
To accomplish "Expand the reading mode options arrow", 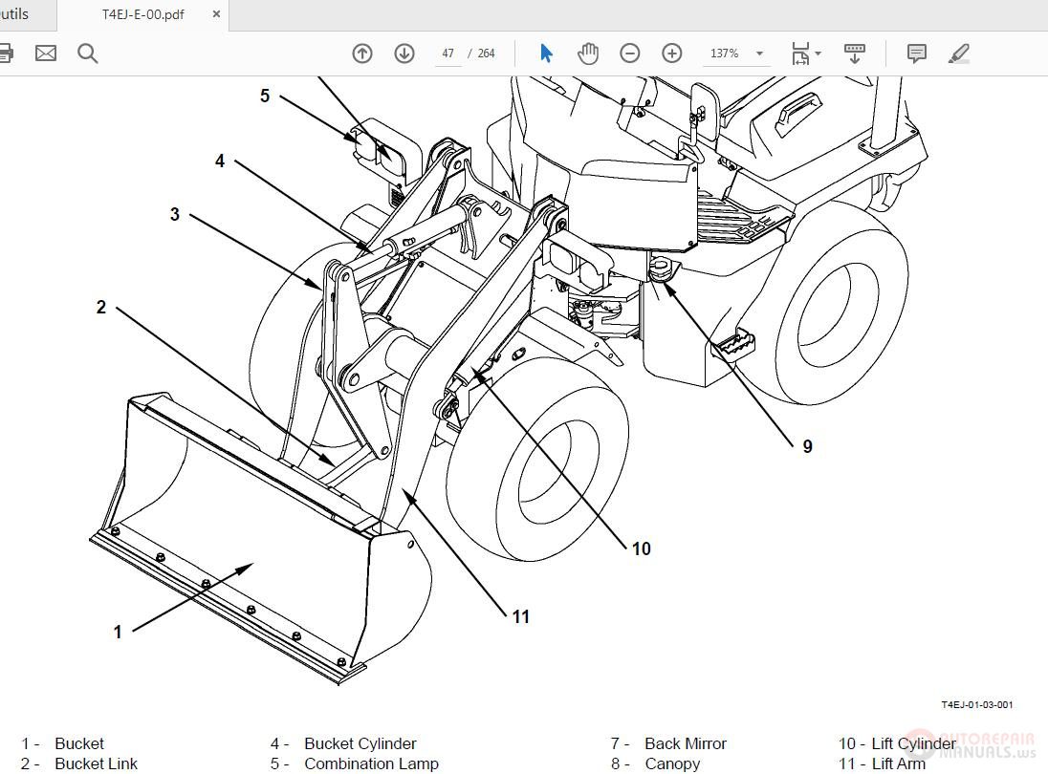I will pyautogui.click(x=854, y=54).
